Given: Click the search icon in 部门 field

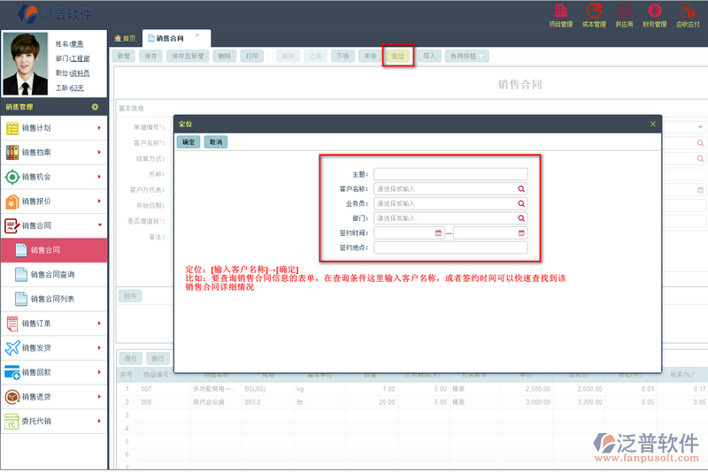Looking at the screenshot, I should point(521,218).
